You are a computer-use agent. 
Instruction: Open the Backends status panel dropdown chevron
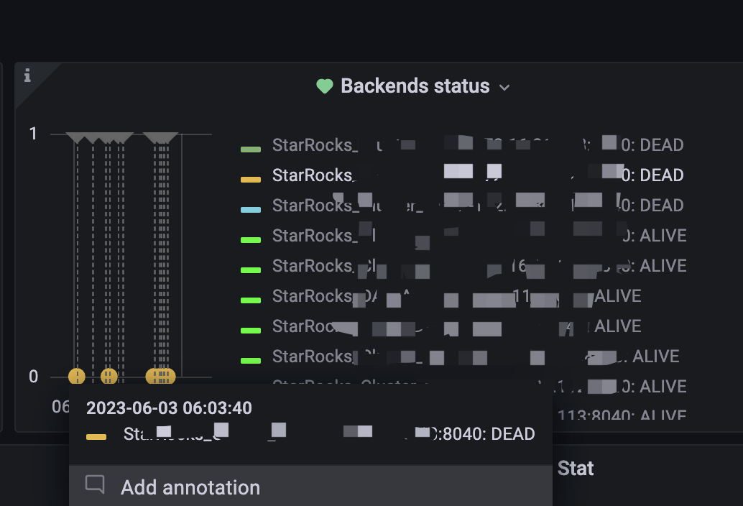504,87
